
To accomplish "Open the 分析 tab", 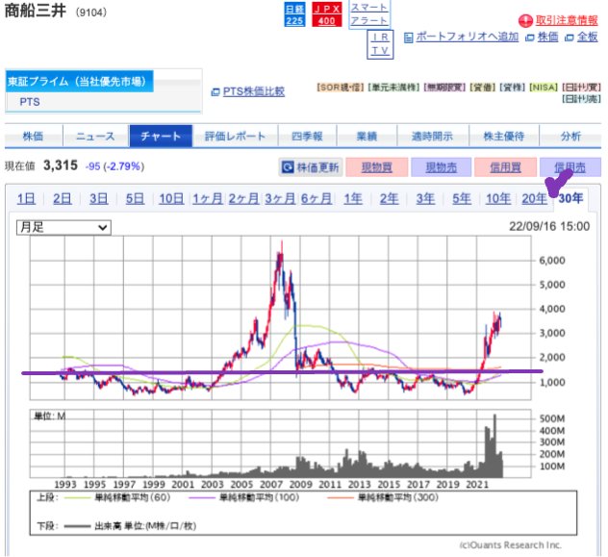I will coord(570,136).
